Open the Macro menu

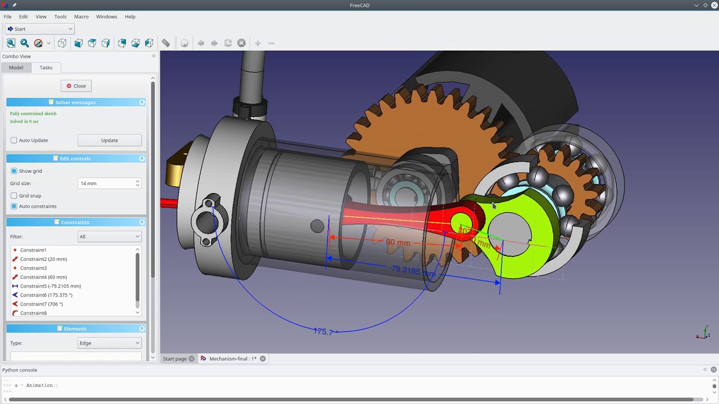click(81, 17)
